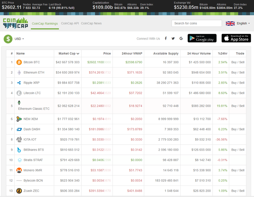Sort table by Available Supply header

tap(166, 53)
